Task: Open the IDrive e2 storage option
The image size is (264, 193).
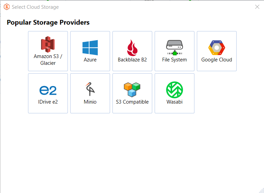Action: tap(48, 93)
